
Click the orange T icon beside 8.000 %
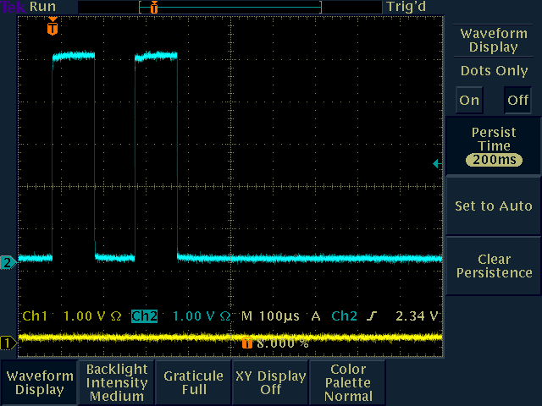(247, 343)
